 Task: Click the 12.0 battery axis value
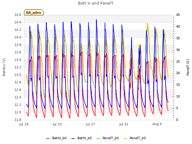click(x=18, y=112)
